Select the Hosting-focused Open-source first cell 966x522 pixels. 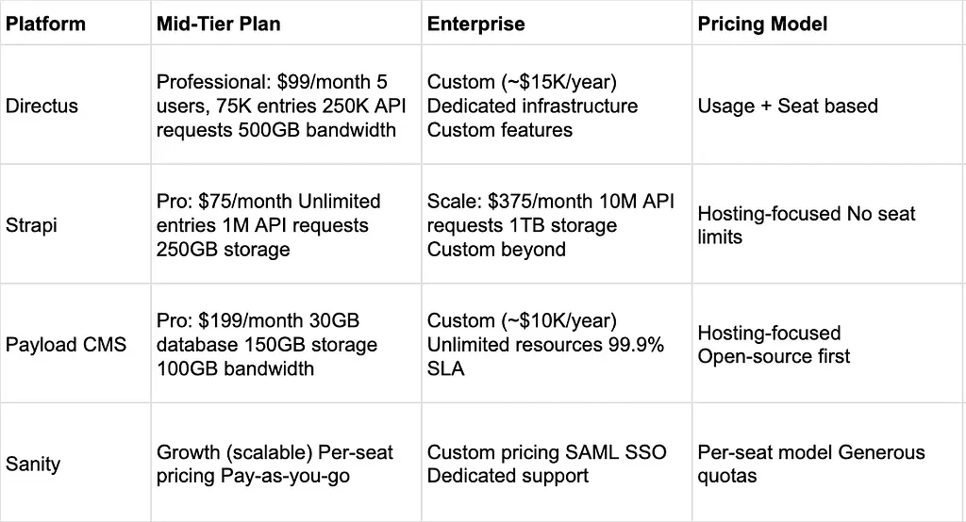pos(774,345)
